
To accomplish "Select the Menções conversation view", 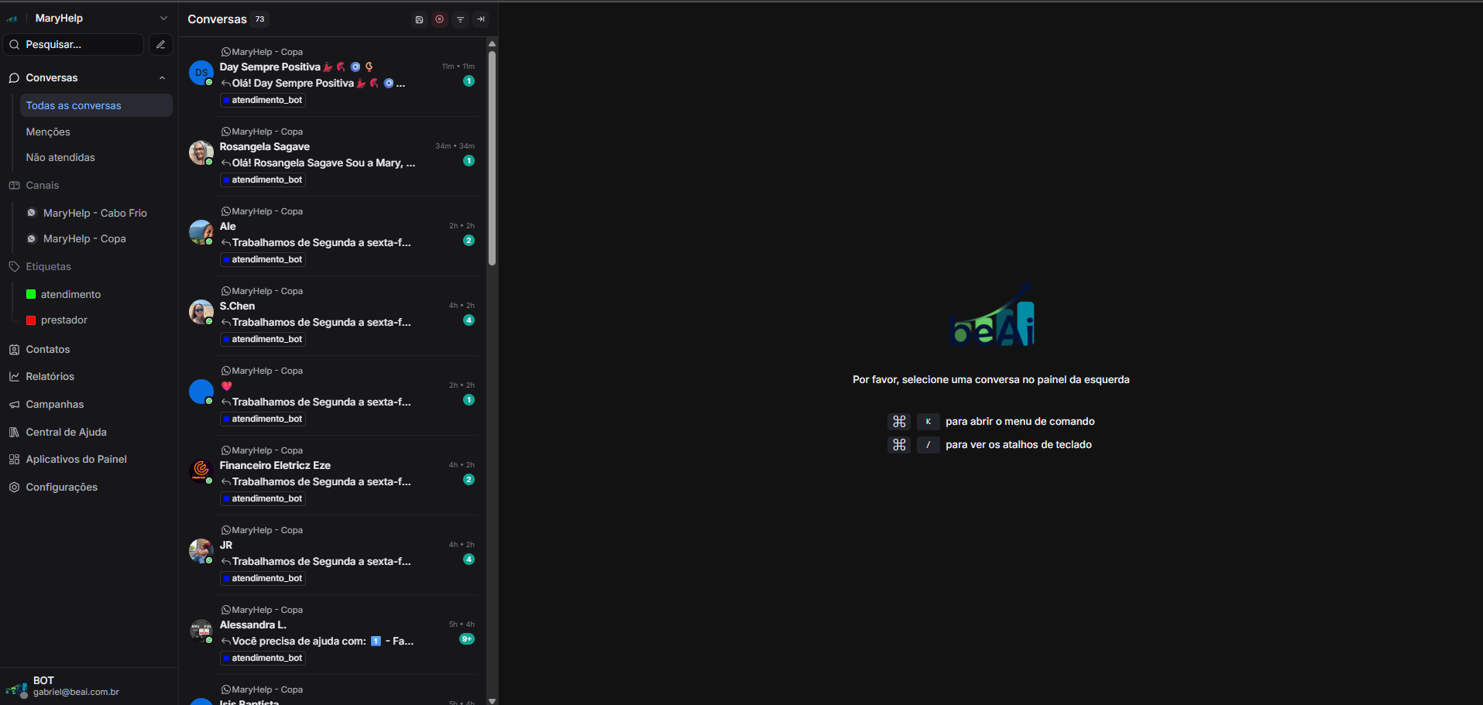I will (x=48, y=132).
